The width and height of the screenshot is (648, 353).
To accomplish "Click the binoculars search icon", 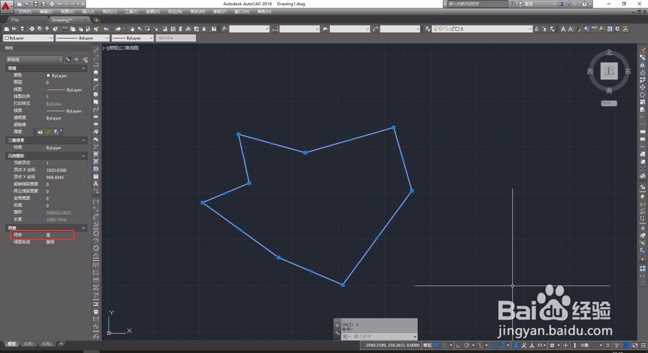I will coord(513,4).
